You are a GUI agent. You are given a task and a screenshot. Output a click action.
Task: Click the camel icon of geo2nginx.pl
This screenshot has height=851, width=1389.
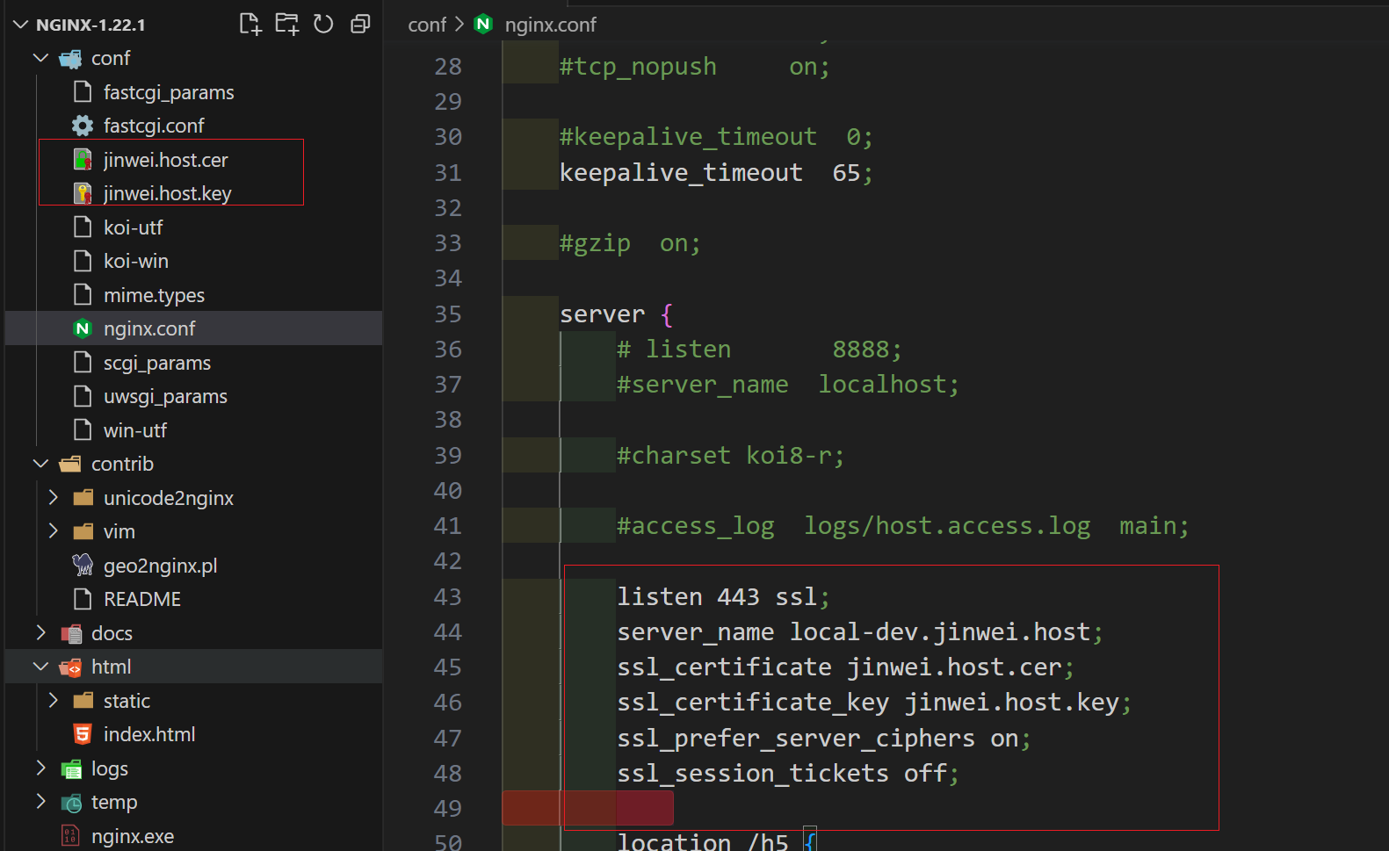pyautogui.click(x=83, y=565)
